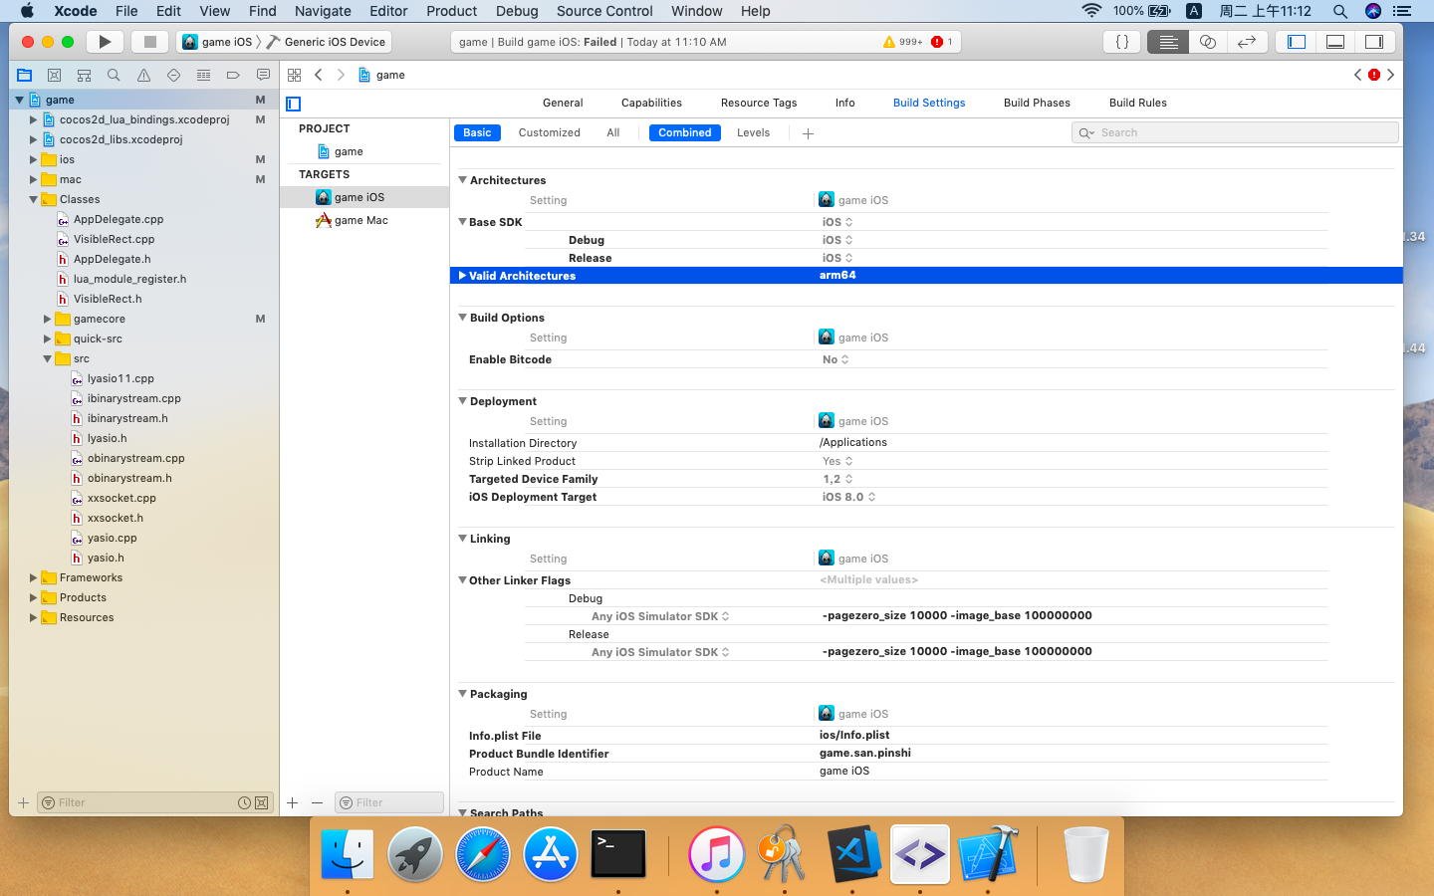Open the Find navigator
1434x896 pixels.
(x=115, y=75)
